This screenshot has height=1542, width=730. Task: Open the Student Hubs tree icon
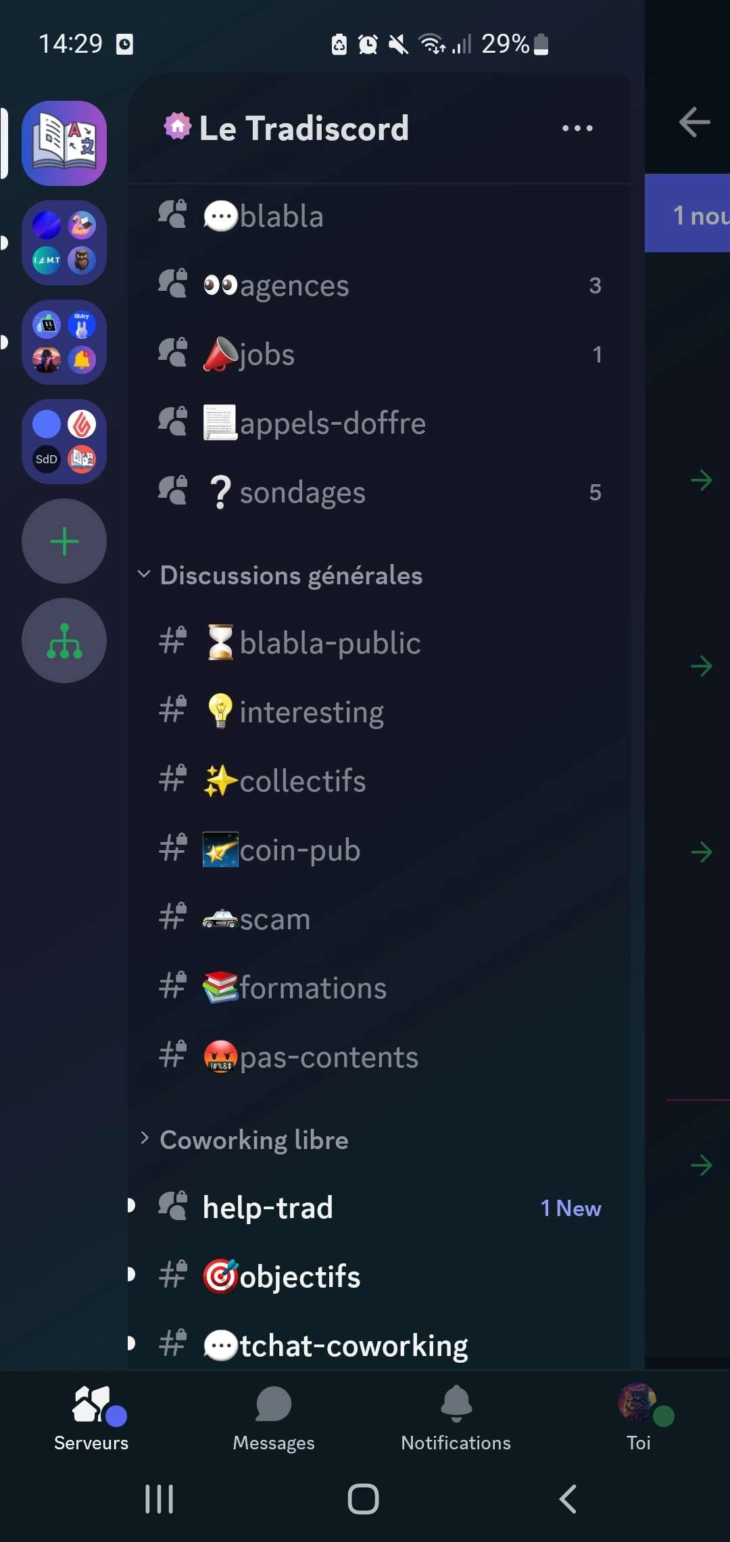(64, 640)
